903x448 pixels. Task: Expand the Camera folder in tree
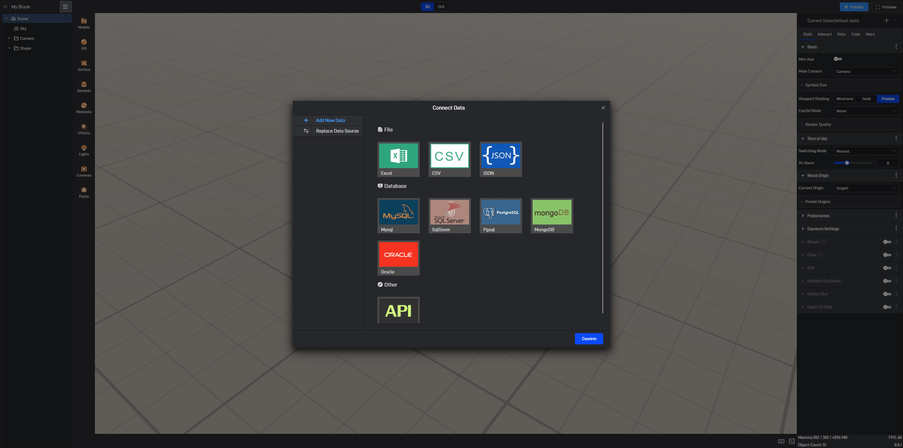9,38
